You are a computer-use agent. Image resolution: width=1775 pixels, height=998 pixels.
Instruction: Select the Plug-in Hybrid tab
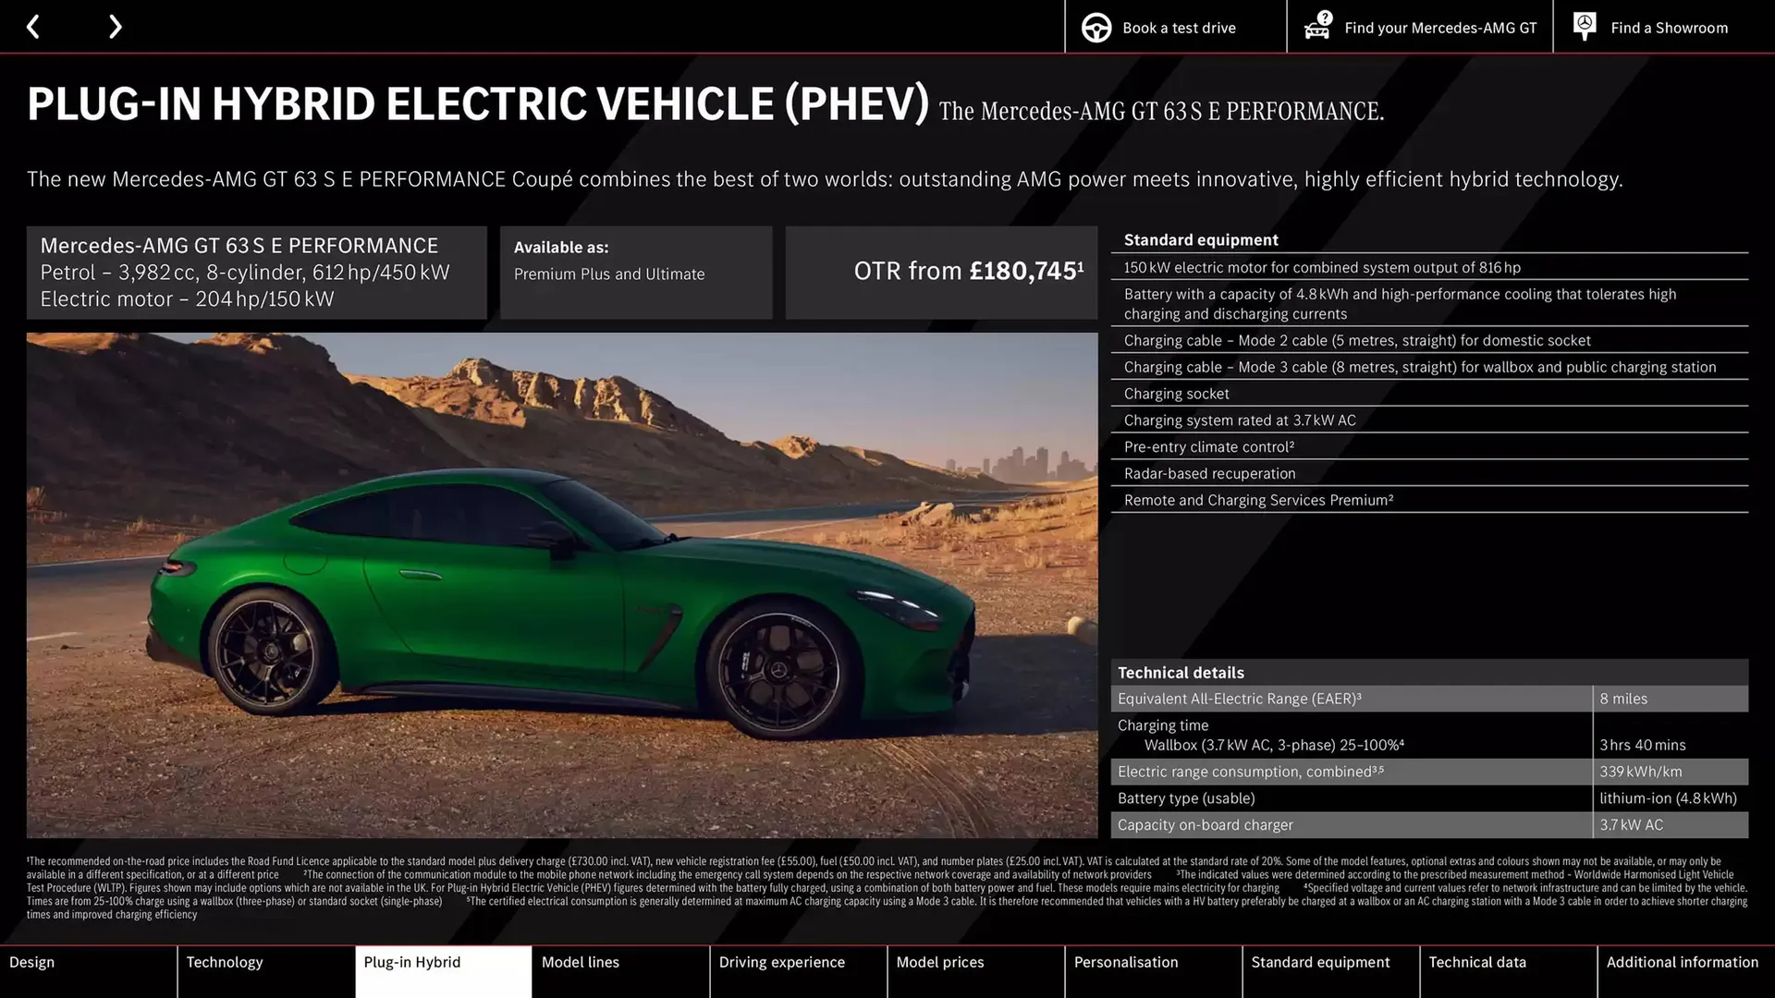[444, 971]
